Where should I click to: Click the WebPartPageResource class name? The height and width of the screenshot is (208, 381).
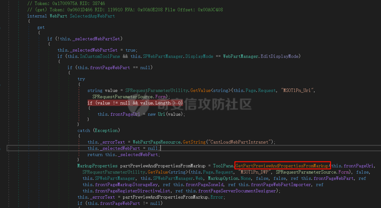[157, 142]
